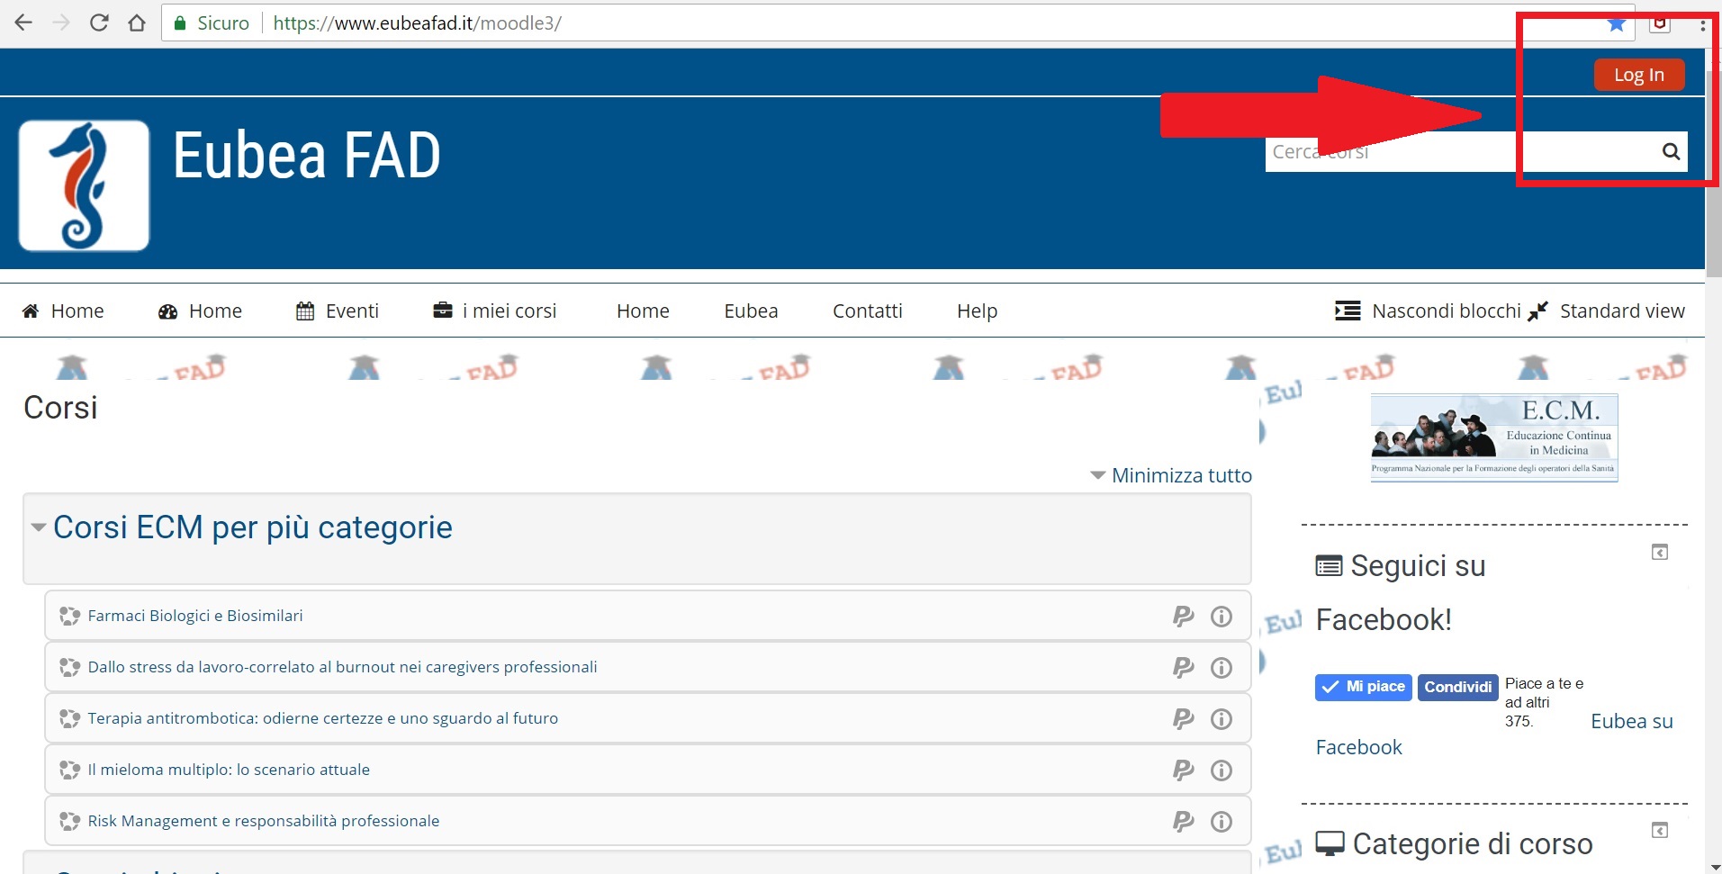Click course icon beside Farmaci Biologici

69,616
